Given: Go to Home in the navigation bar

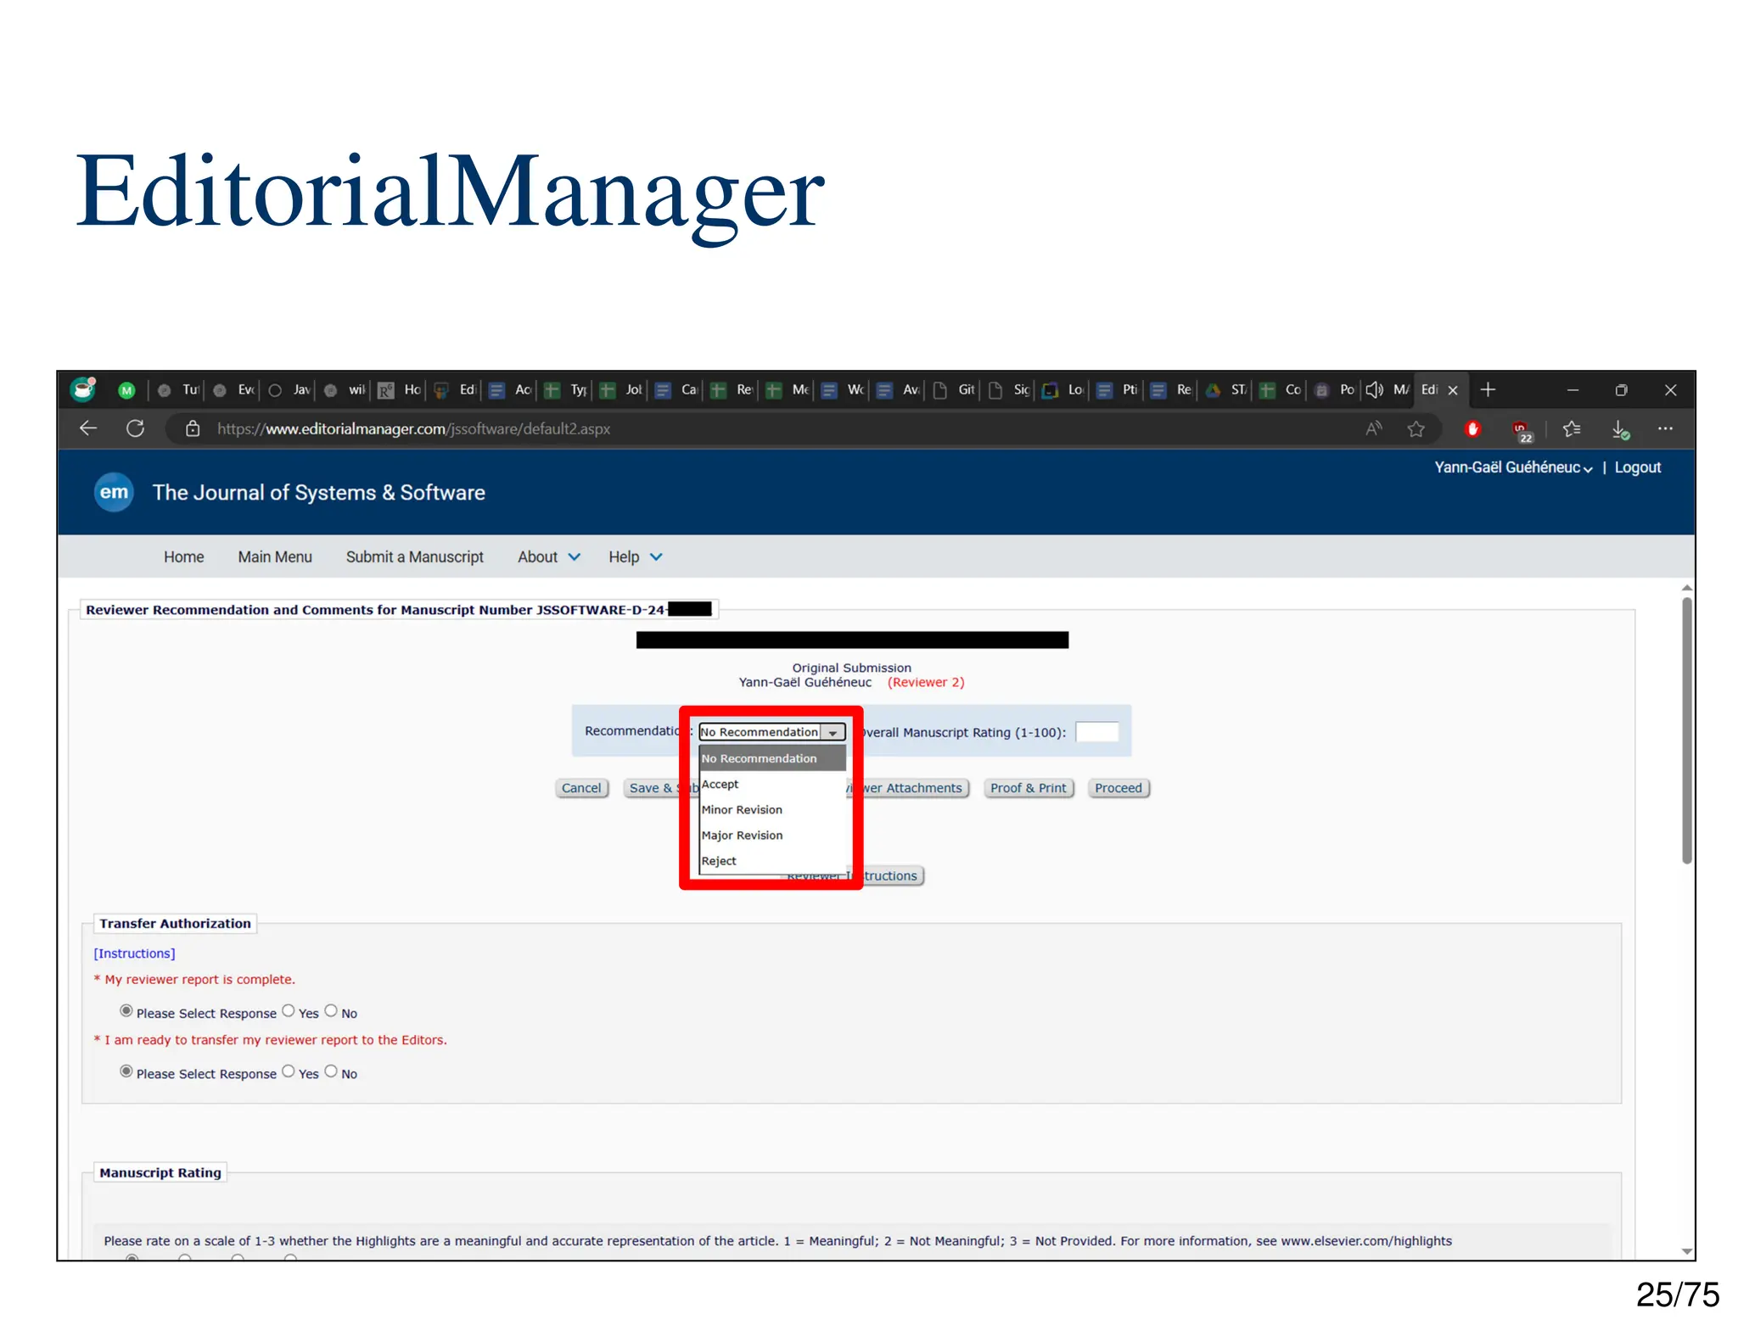Looking at the screenshot, I should pyautogui.click(x=183, y=556).
